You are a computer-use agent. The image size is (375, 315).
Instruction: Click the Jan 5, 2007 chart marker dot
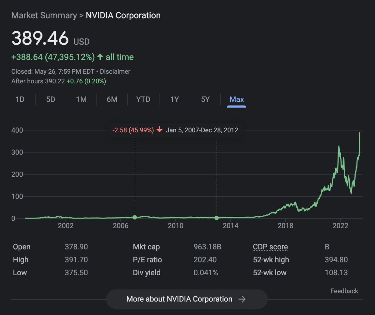[135, 217]
